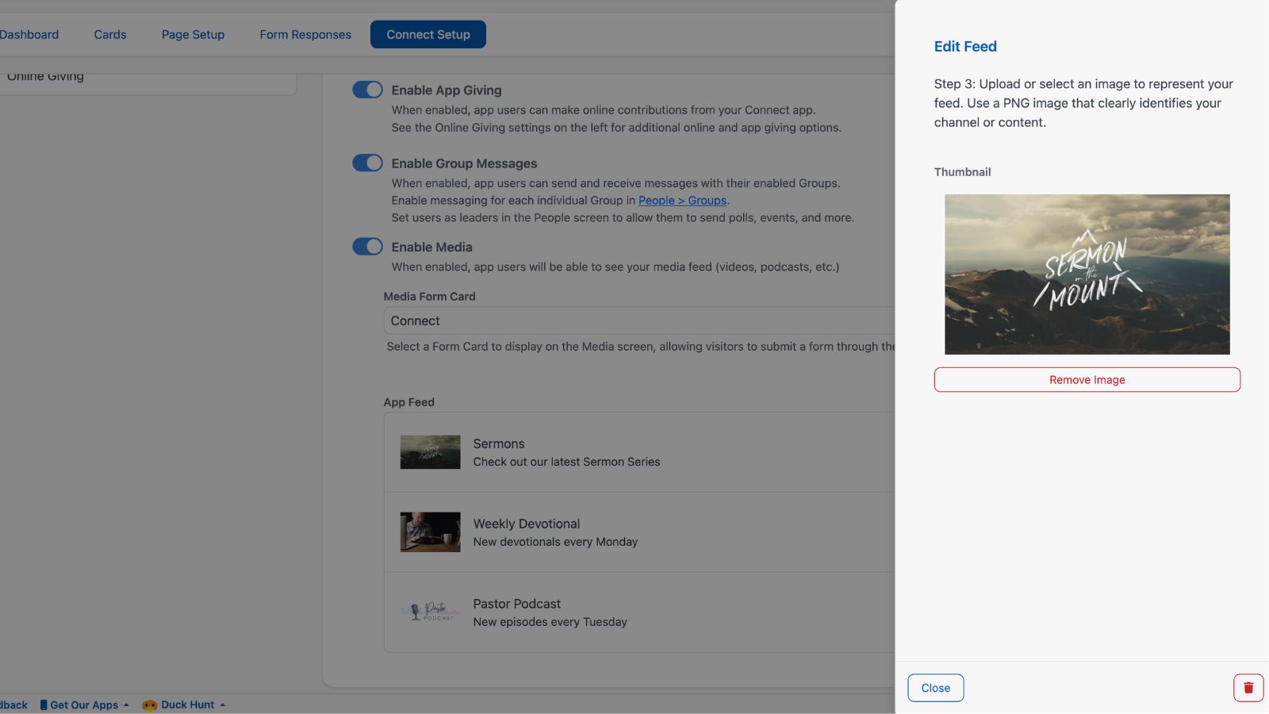Toggle Enable Media switch
Screen dimensions: 1269x714
pos(367,247)
